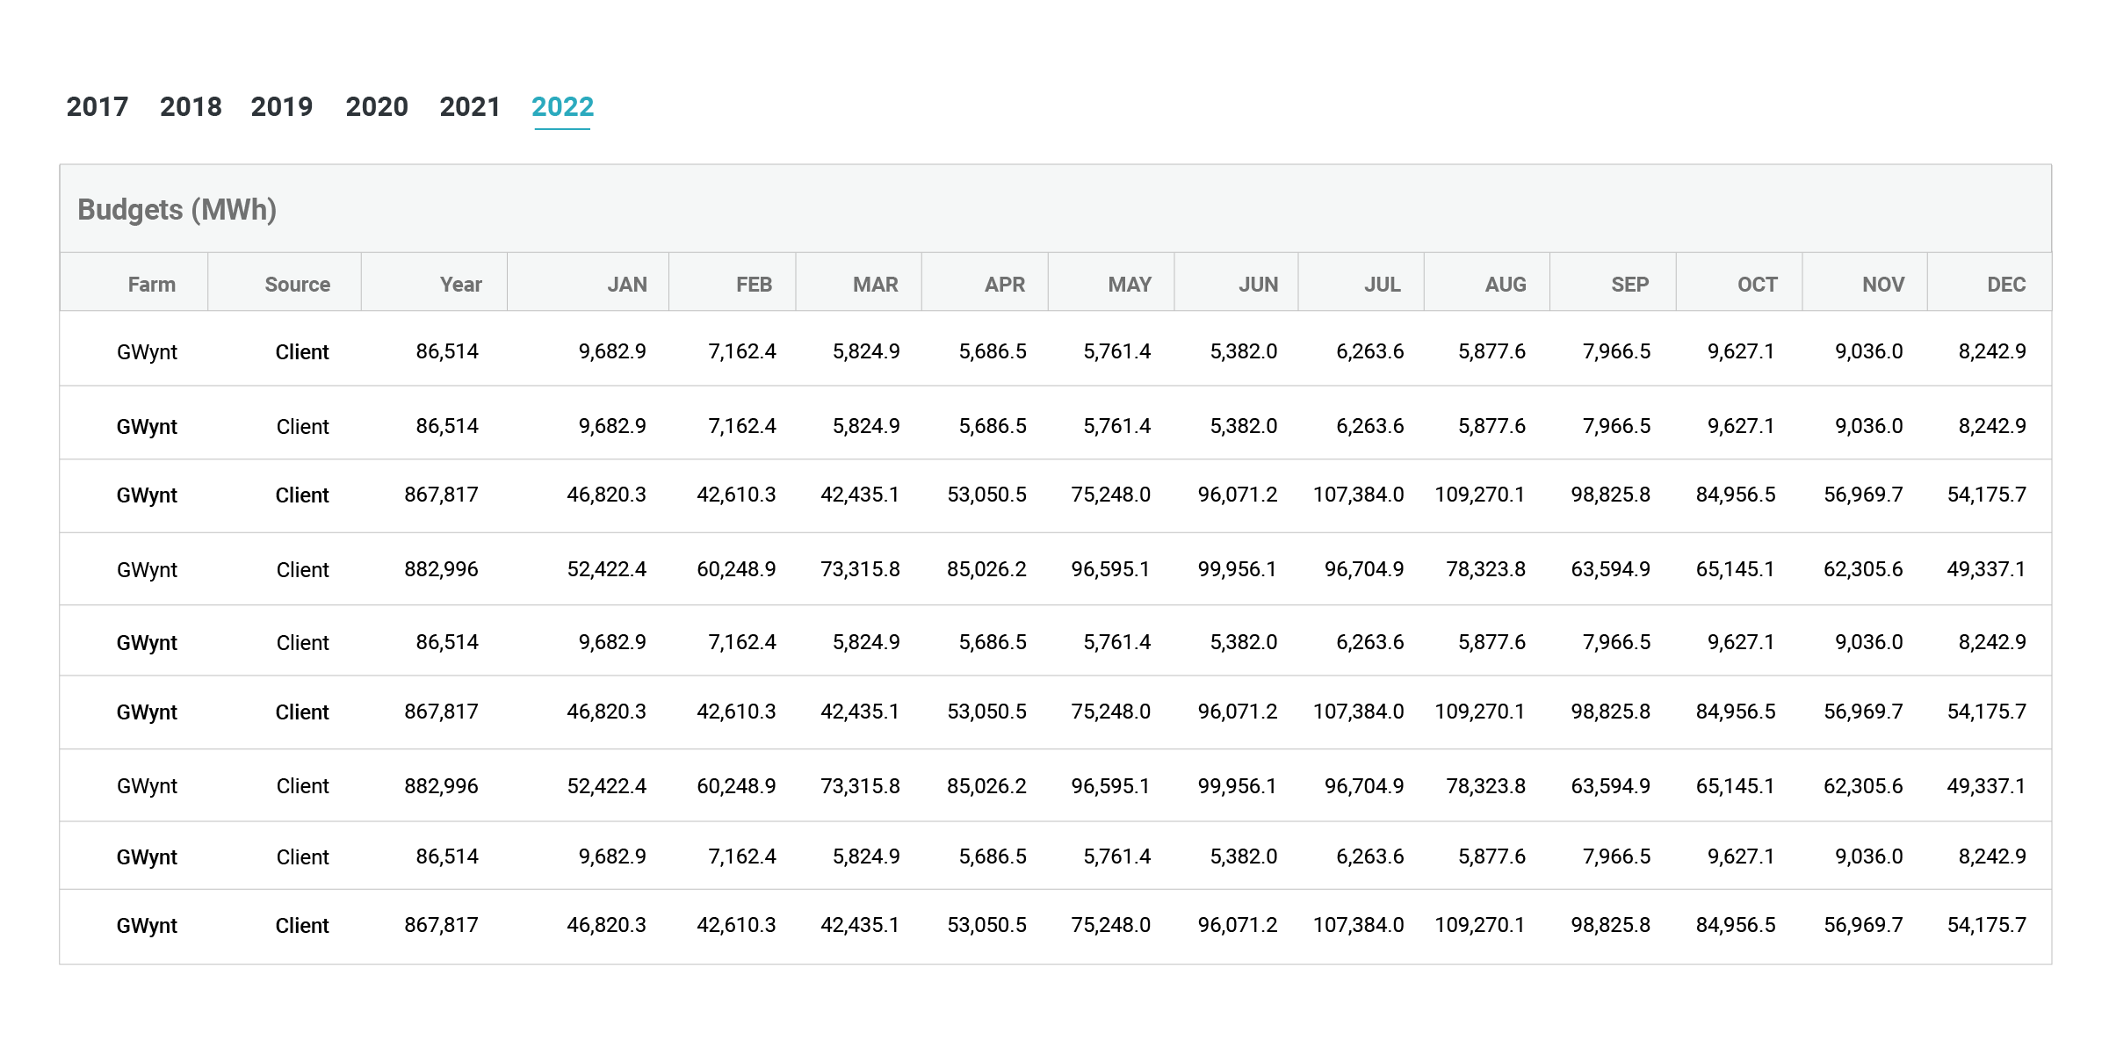Select 63,594.9 SEP value in seventh row
The width and height of the screenshot is (2109, 1055).
(1610, 786)
